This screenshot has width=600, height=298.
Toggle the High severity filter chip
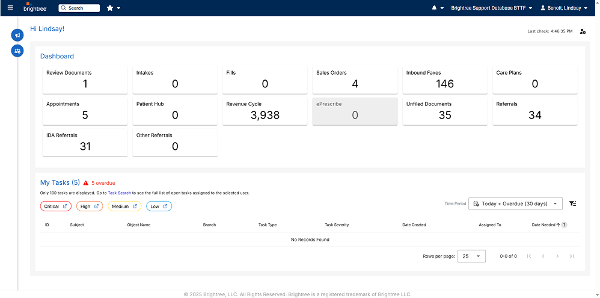tap(90, 206)
